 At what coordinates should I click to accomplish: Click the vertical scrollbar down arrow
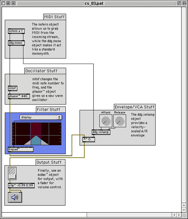pyautogui.click(x=184, y=210)
